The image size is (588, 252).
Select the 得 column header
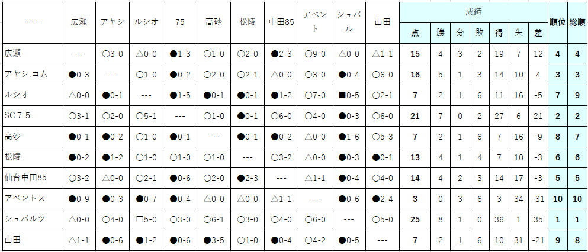pos(499,33)
